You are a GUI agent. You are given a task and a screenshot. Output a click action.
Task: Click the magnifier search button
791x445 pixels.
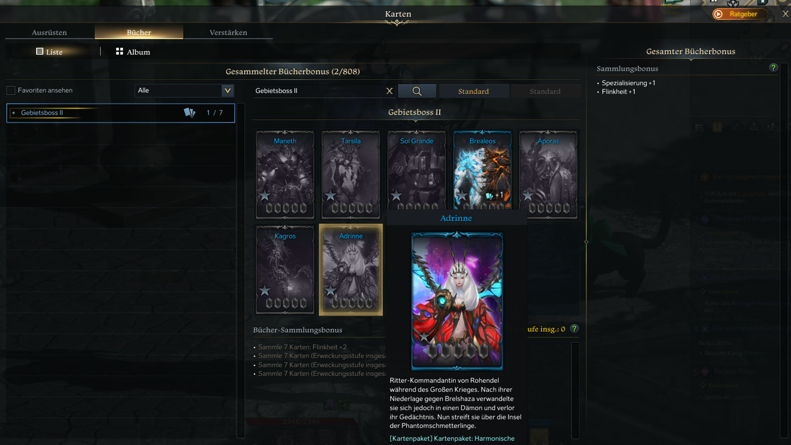(x=417, y=91)
